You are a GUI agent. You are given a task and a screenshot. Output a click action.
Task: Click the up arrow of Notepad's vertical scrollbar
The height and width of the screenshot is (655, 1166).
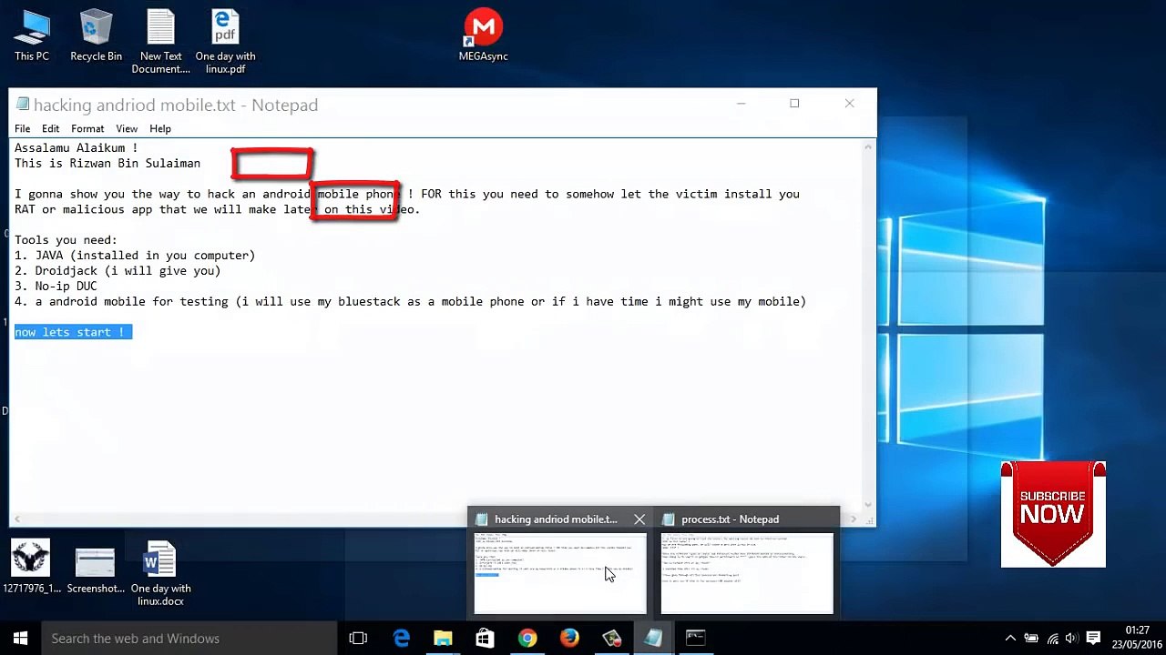click(x=869, y=146)
